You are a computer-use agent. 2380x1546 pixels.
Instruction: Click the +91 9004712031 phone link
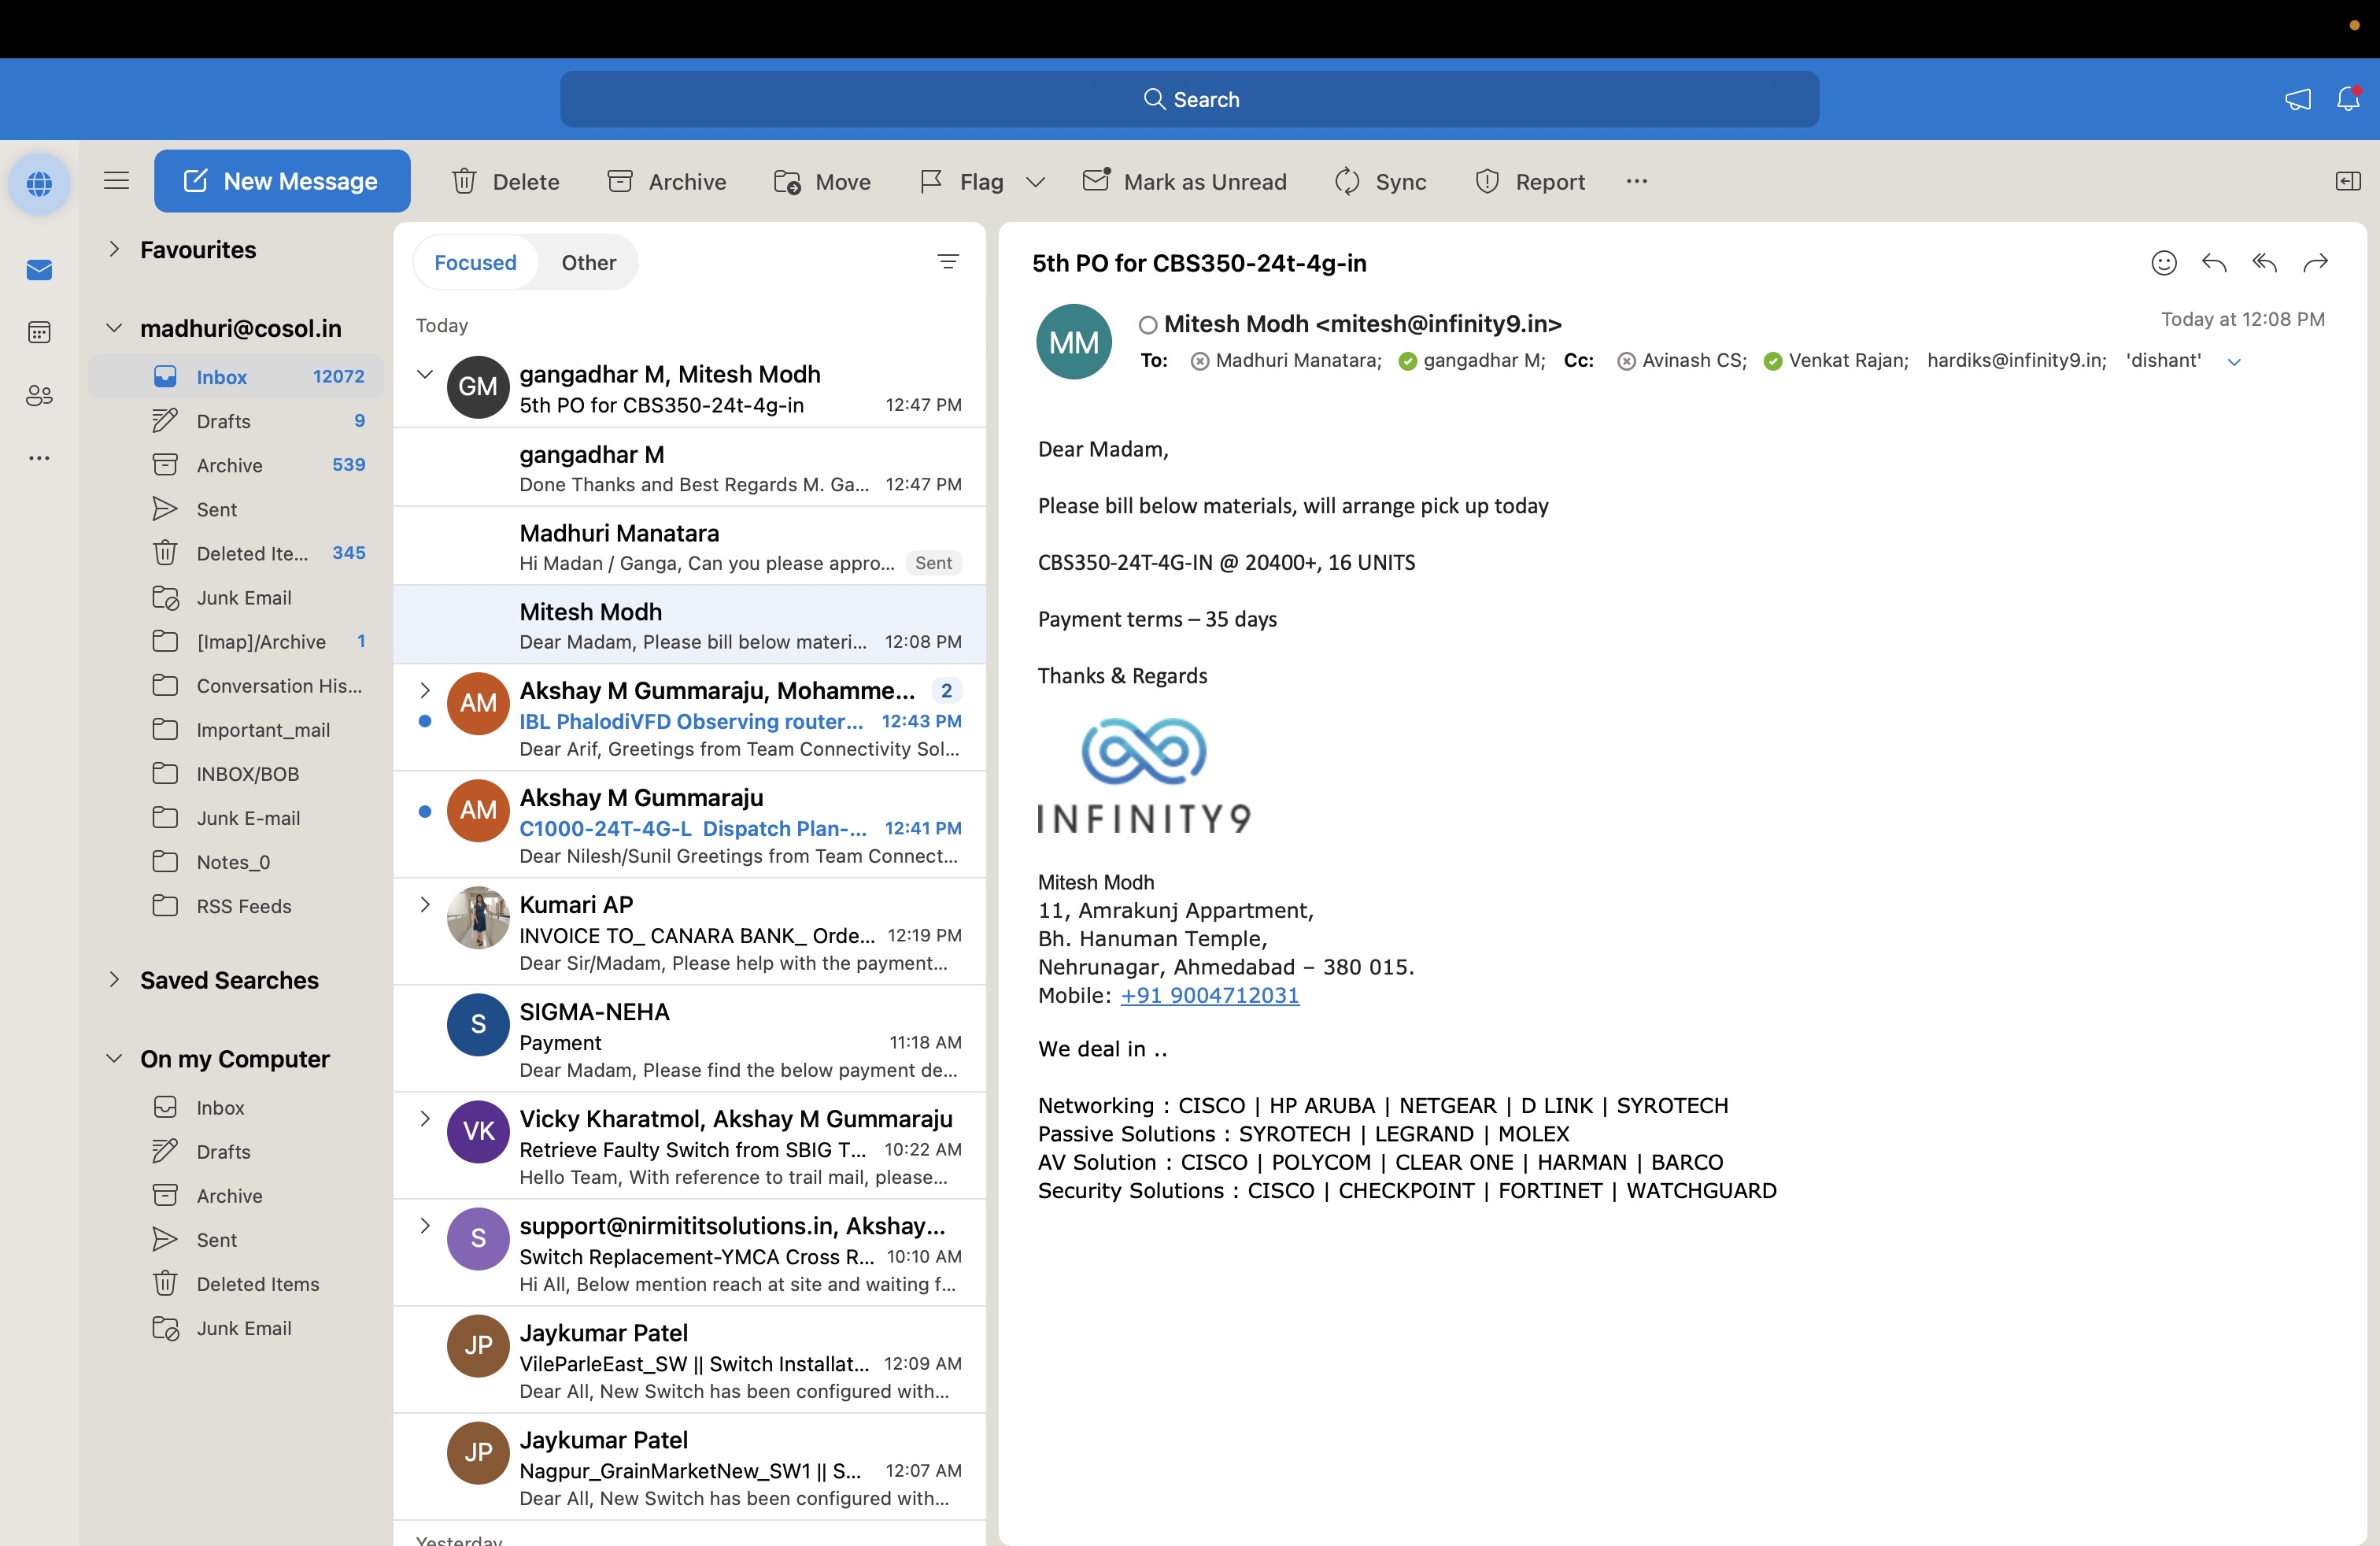pos(1209,995)
